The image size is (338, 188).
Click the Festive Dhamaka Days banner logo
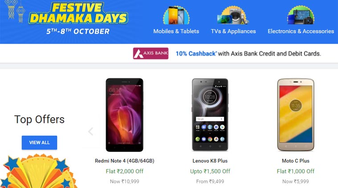click(x=78, y=18)
